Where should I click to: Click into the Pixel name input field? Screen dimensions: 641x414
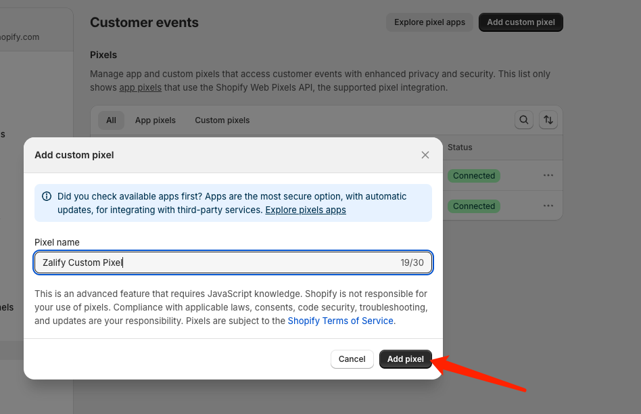216,262
